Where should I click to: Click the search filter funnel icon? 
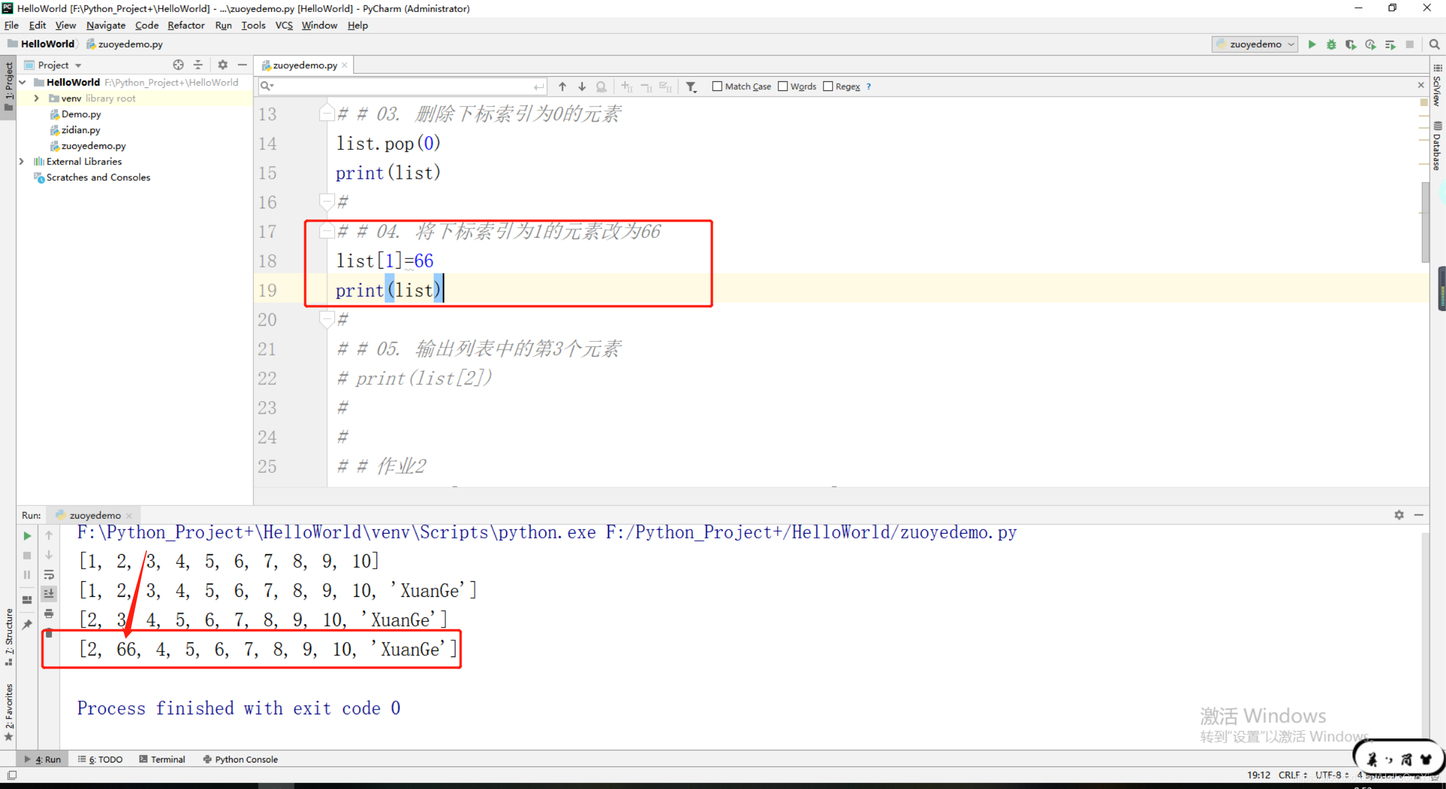tap(691, 87)
